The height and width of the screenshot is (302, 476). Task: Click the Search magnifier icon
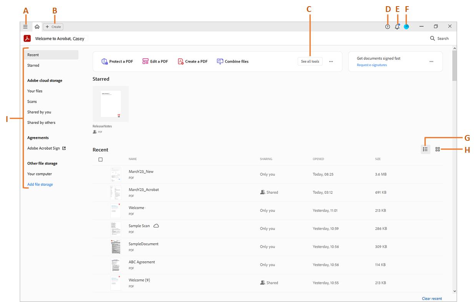pos(433,38)
